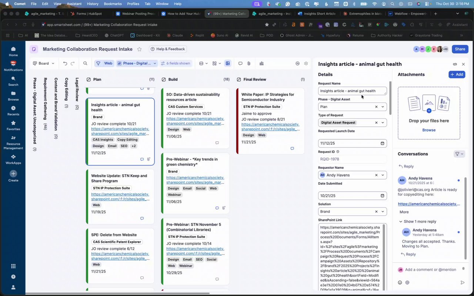This screenshot has height=296, width=474.
Task: Favorite the sheet with the star icon
Action: [x=140, y=49]
